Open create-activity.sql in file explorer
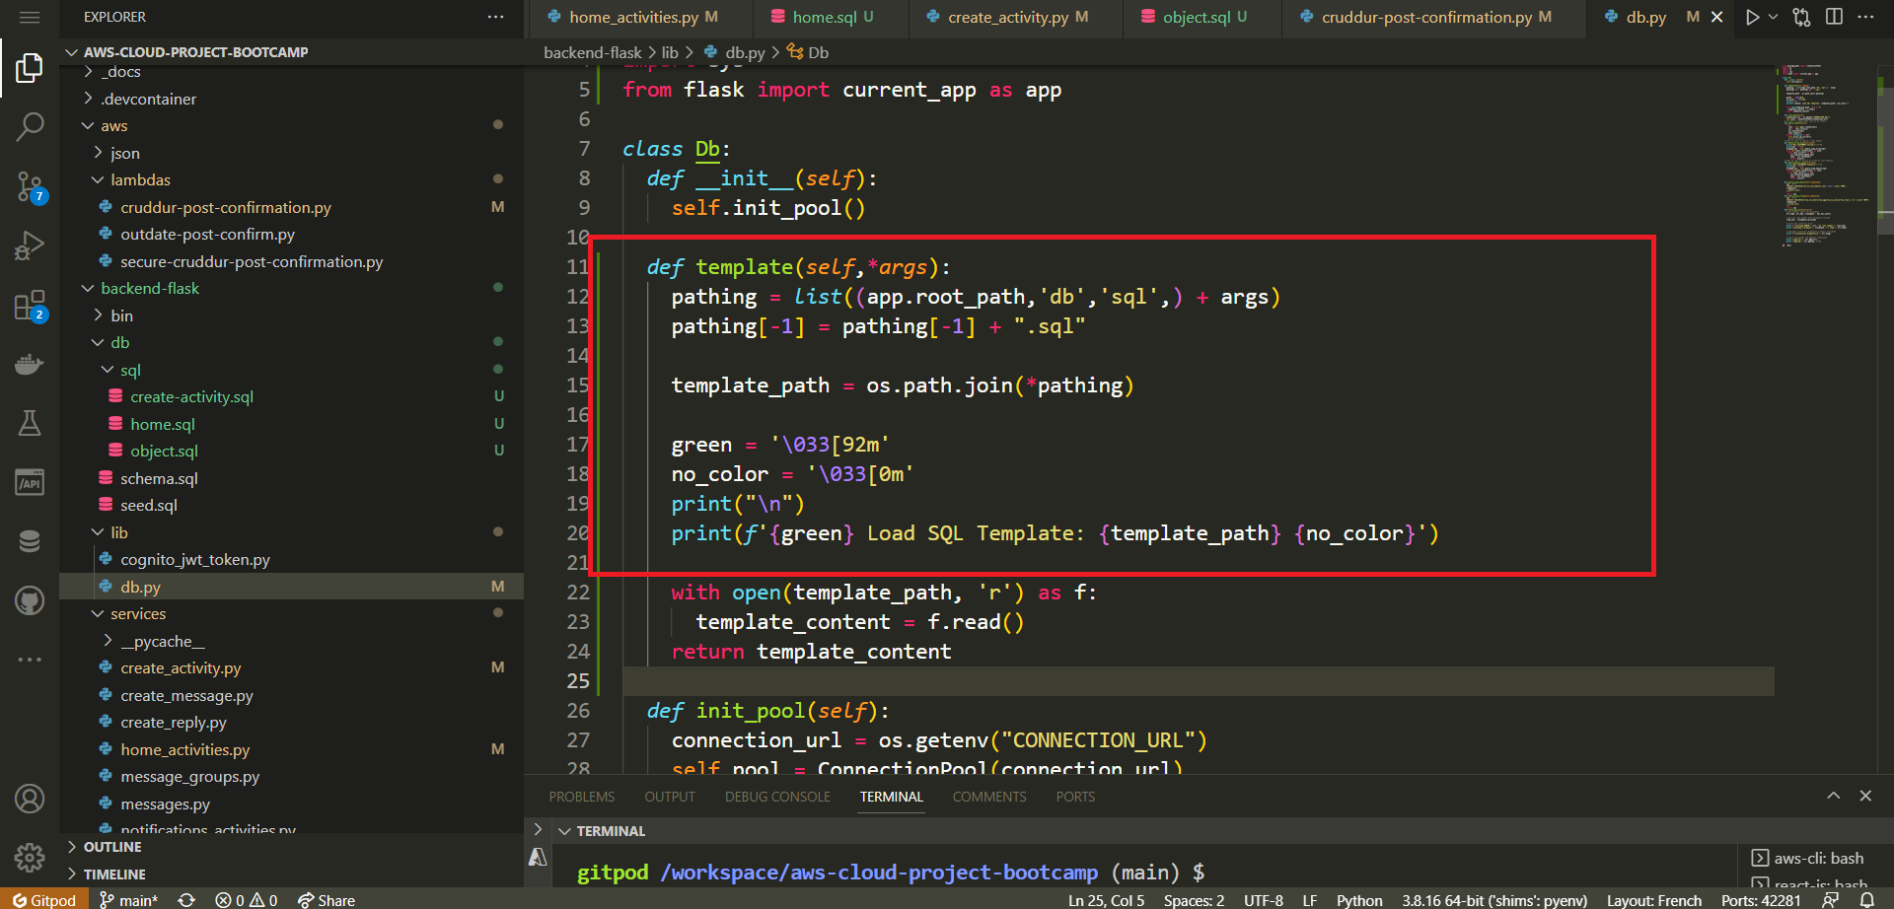This screenshot has height=909, width=1894. coord(191,396)
